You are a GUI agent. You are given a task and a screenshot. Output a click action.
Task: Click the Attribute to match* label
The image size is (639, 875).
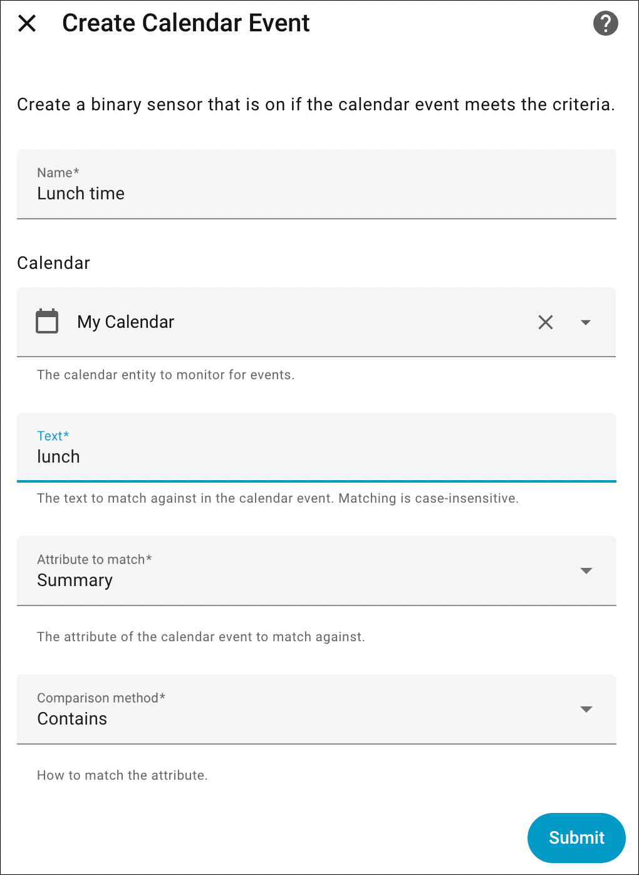click(x=94, y=560)
